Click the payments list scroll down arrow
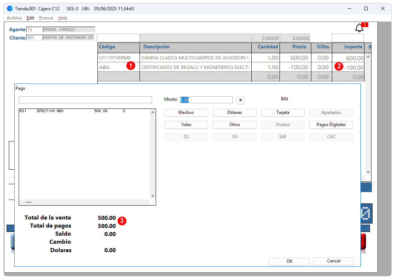The width and height of the screenshot is (396, 280). click(152, 196)
